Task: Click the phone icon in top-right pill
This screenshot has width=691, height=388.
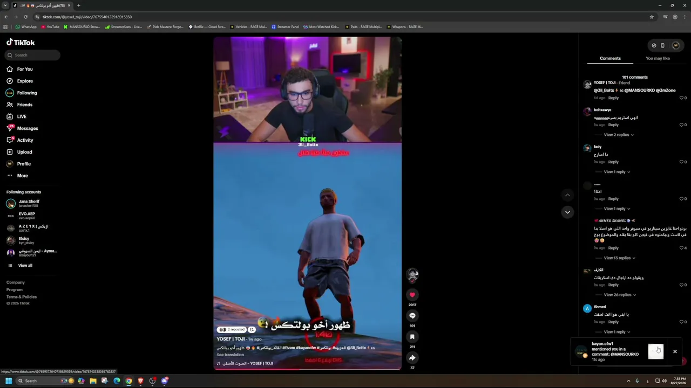Action: click(x=662, y=45)
